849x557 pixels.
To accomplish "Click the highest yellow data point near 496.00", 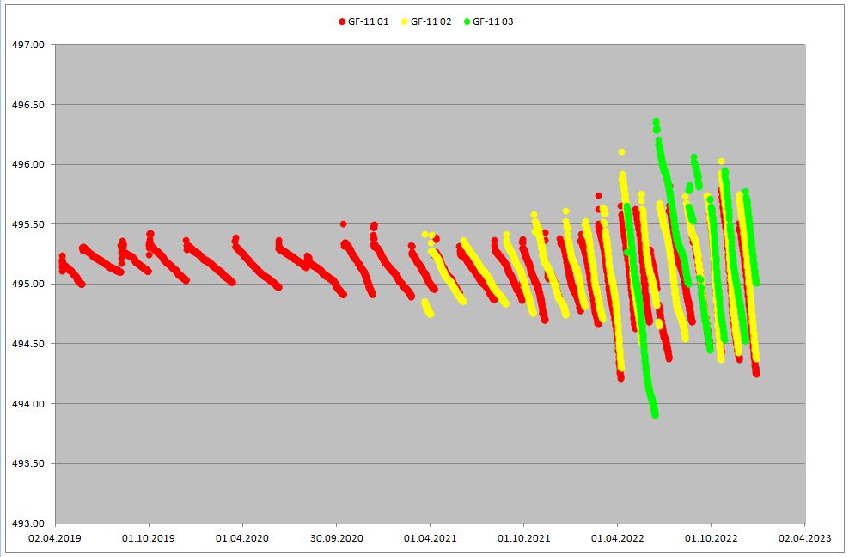I will 621,151.
